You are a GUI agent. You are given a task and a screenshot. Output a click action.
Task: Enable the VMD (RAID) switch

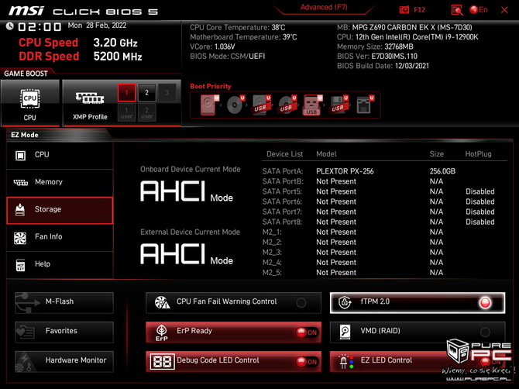point(485,332)
